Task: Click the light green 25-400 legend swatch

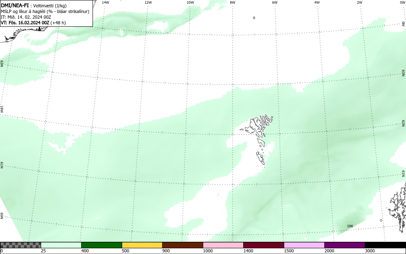Action: pyautogui.click(x=61, y=245)
